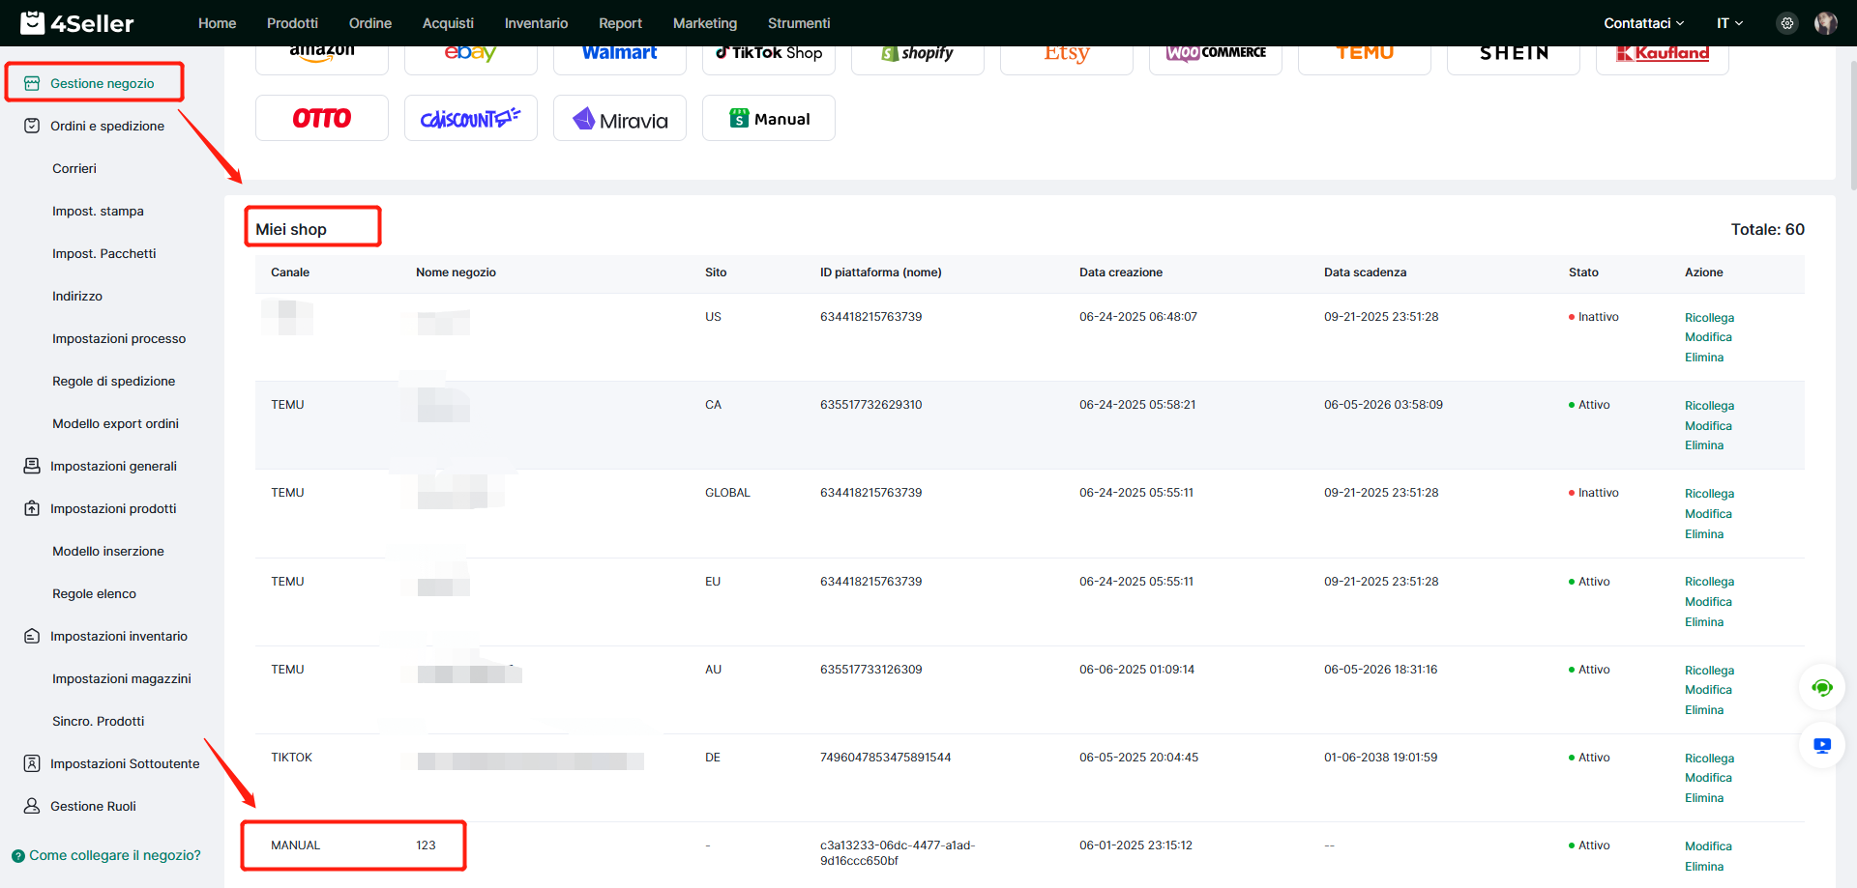Click the Data scadenza column header
The image size is (1857, 888).
tap(1365, 272)
